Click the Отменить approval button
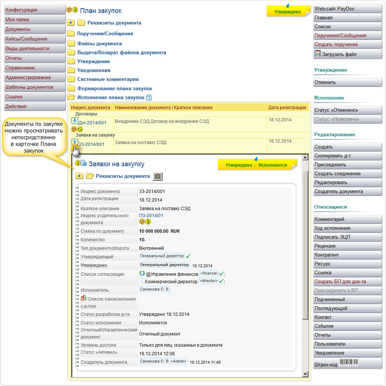Image resolution: width=386 pixels, height=386 pixels. coord(347,82)
